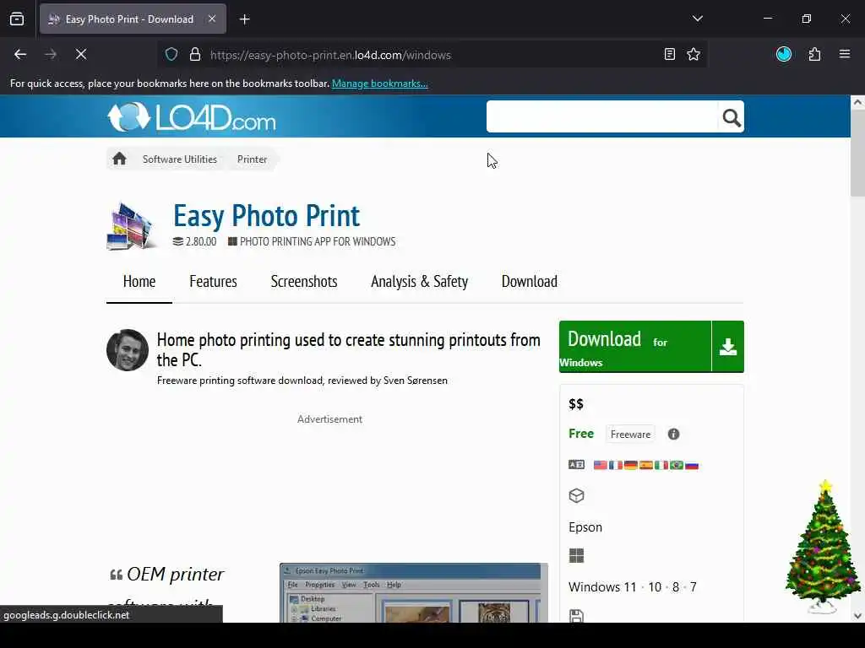865x648 pixels.
Task: Open a new browser tab
Action: pyautogui.click(x=244, y=19)
